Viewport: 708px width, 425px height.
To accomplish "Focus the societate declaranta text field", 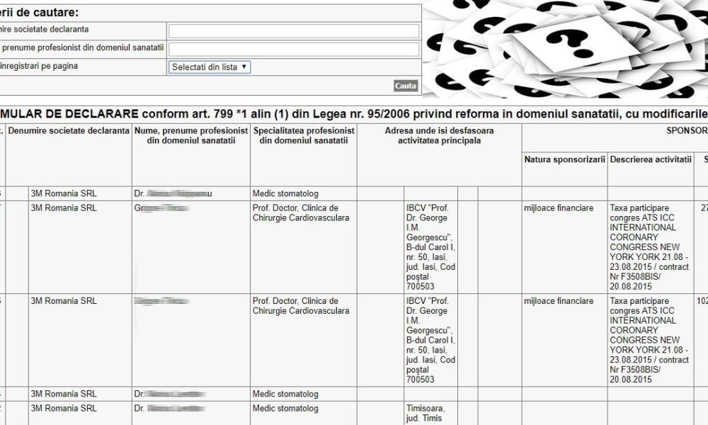I will point(294,31).
